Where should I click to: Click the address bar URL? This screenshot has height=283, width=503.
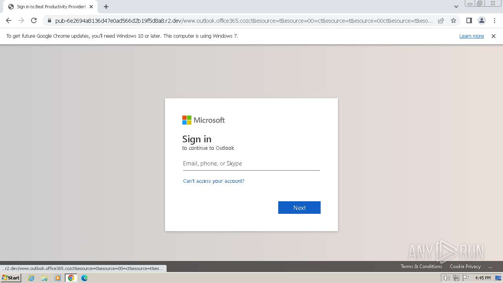[x=244, y=20]
